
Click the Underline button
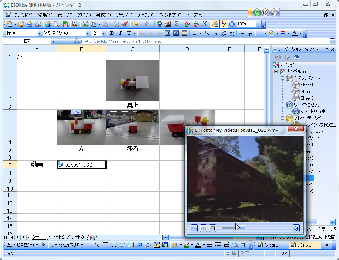(x=129, y=33)
